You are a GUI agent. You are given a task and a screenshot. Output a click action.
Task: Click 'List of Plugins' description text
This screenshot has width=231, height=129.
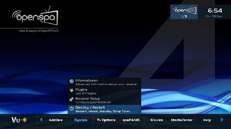[86, 93]
